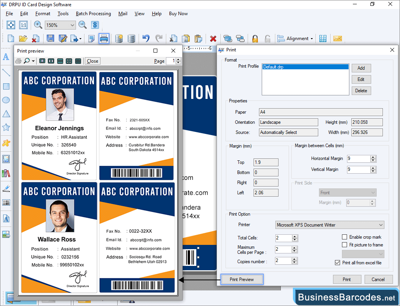The width and height of the screenshot is (400, 306).
Task: Uncheck Print all from excel file
Action: (x=338, y=263)
